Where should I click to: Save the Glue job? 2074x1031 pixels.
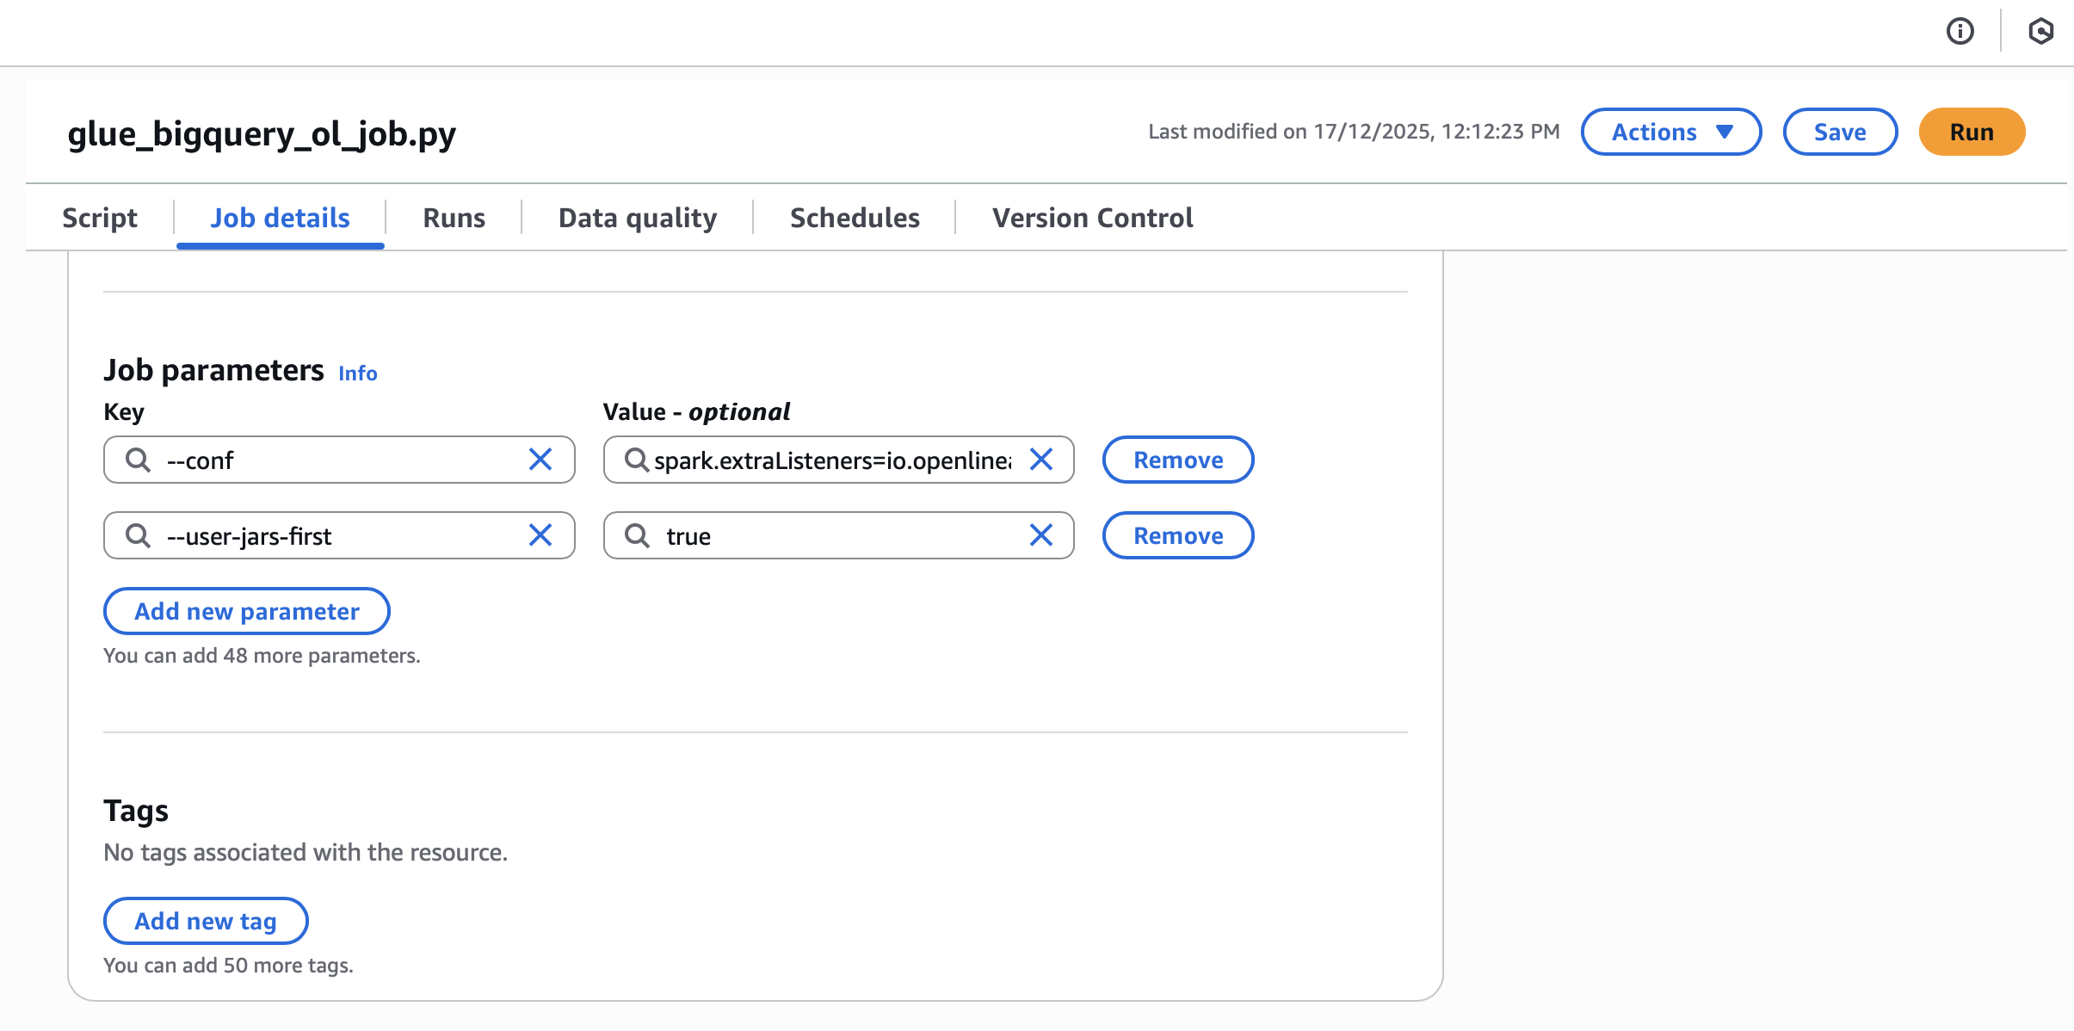(x=1840, y=132)
